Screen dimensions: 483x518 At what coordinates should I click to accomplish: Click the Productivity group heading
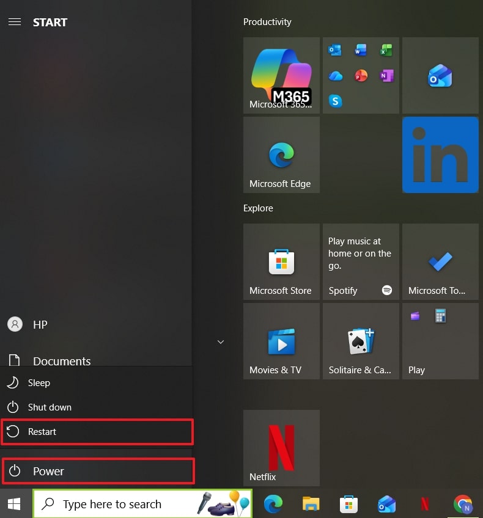pyautogui.click(x=267, y=22)
